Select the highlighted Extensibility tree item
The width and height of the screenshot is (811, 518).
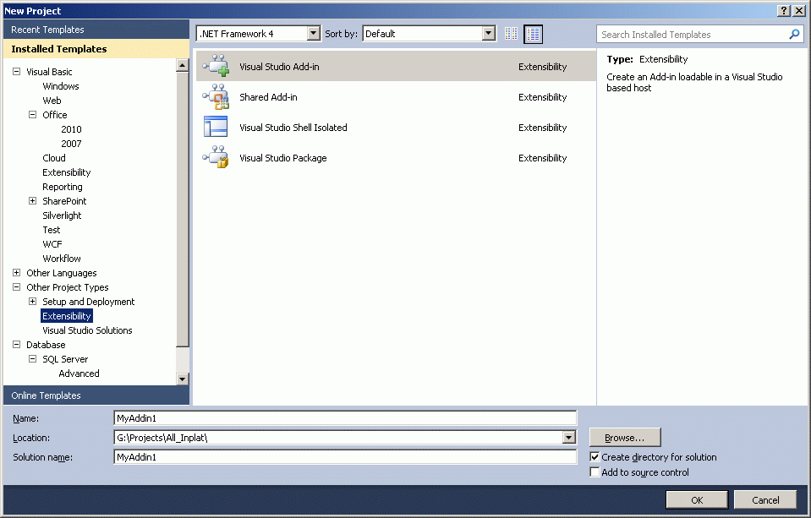pos(67,316)
